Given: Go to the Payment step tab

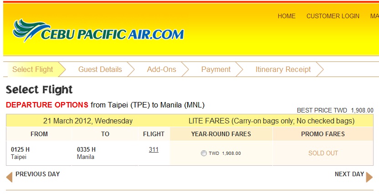Looking at the screenshot, I should [216, 69].
